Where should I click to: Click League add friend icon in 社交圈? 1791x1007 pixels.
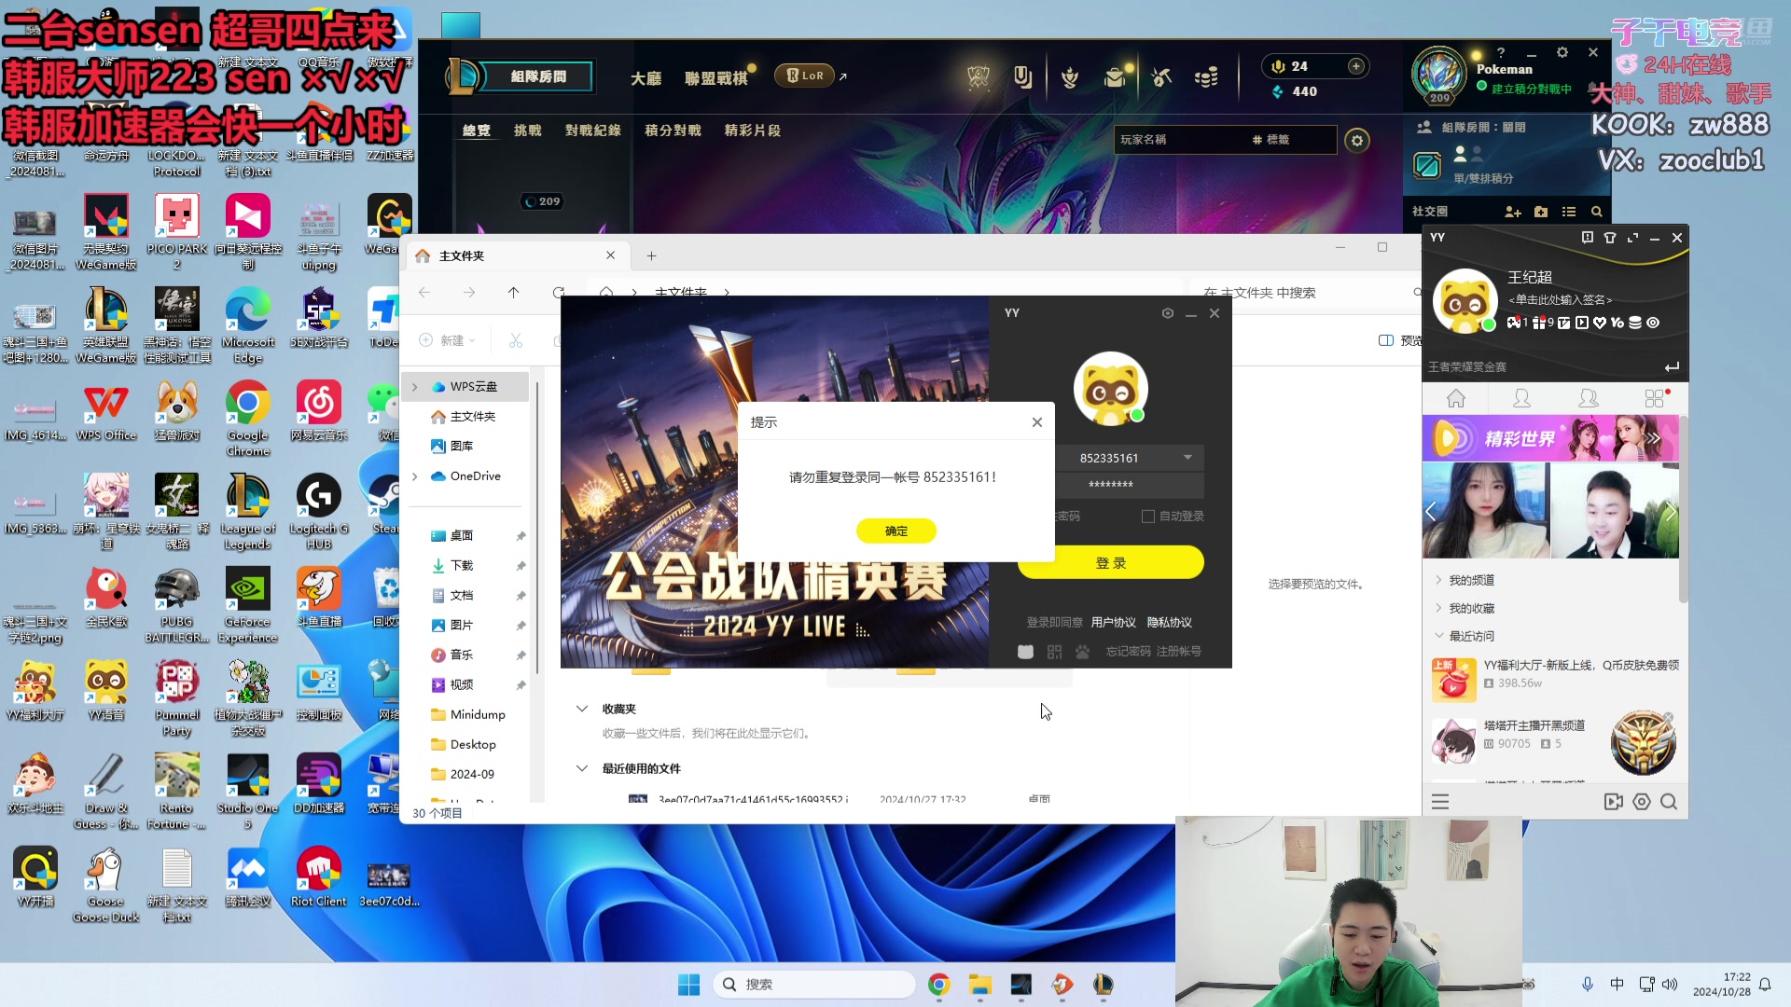click(1513, 213)
